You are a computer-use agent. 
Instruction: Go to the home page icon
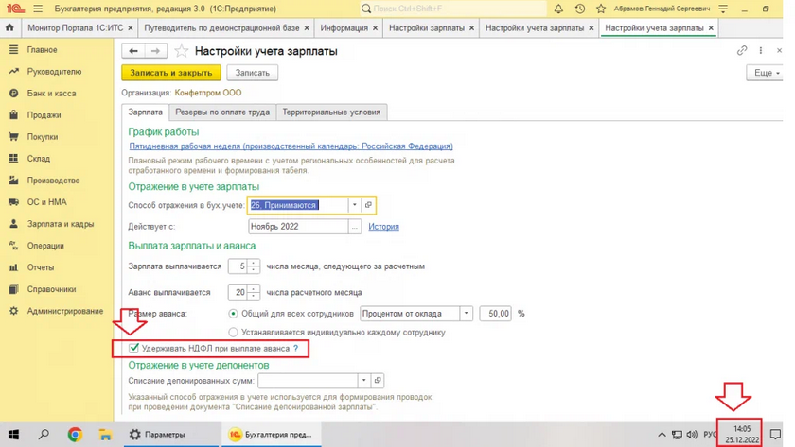pyautogui.click(x=9, y=27)
